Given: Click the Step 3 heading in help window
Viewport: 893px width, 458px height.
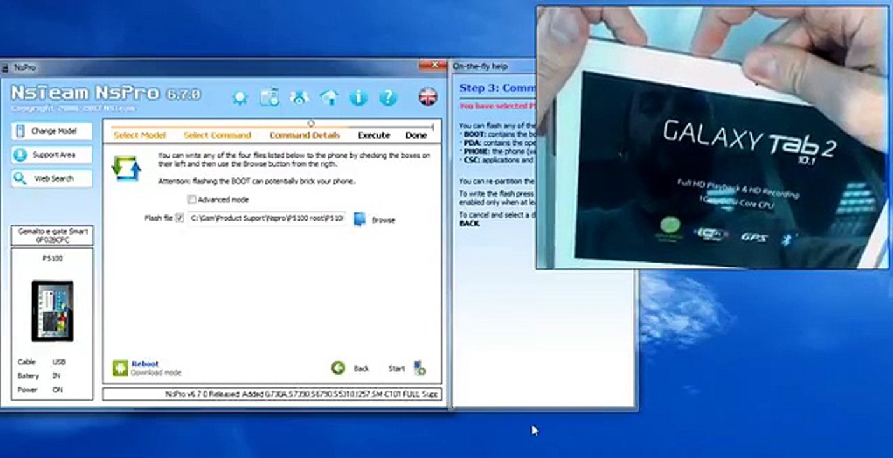Looking at the screenshot, I should point(497,88).
